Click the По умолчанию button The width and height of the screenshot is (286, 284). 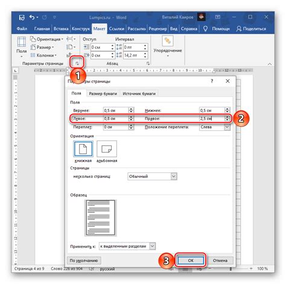pos(84,260)
